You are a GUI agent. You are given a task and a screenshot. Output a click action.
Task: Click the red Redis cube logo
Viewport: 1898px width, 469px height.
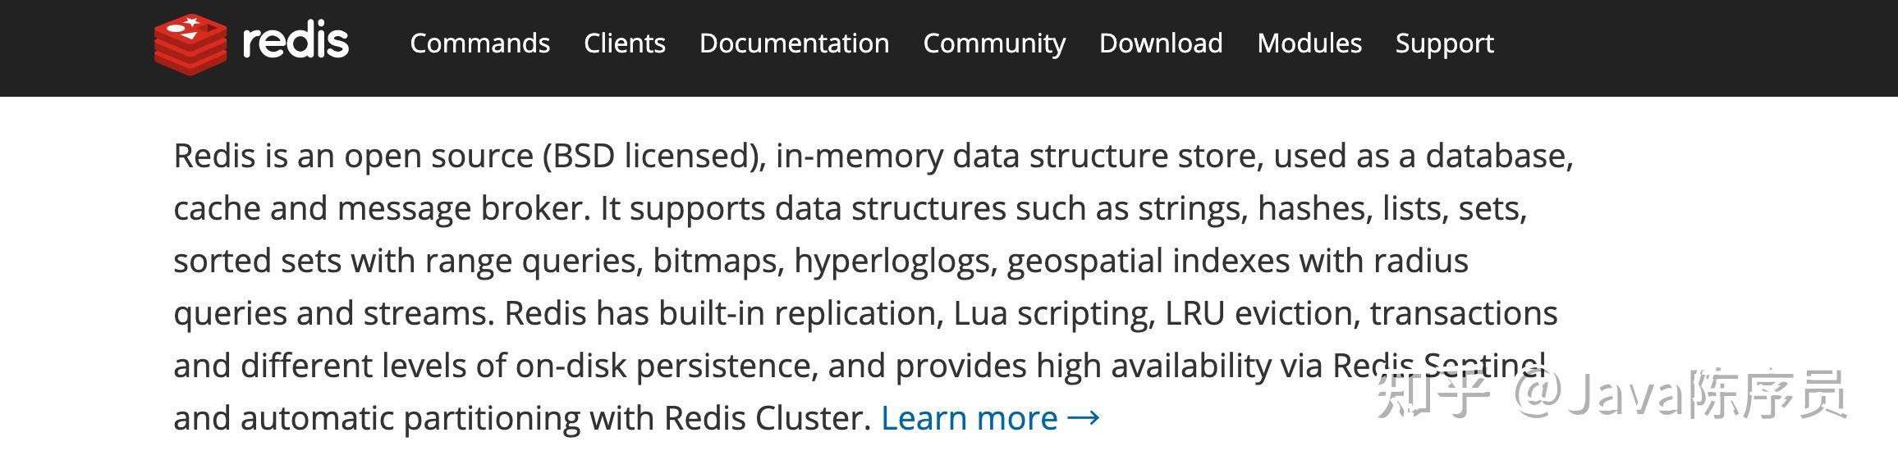tap(190, 44)
